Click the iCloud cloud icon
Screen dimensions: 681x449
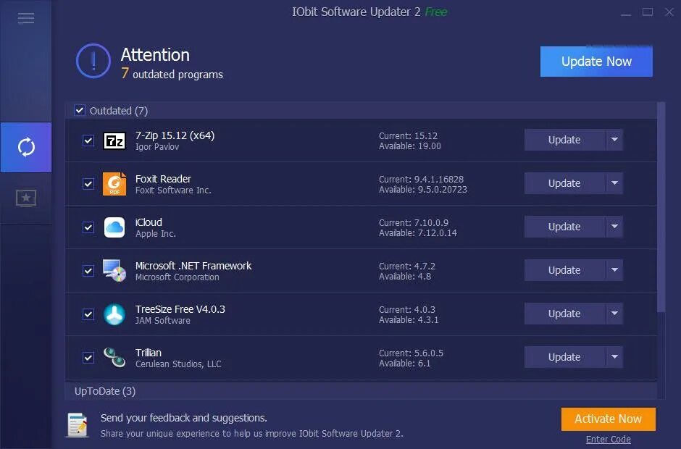(x=114, y=227)
